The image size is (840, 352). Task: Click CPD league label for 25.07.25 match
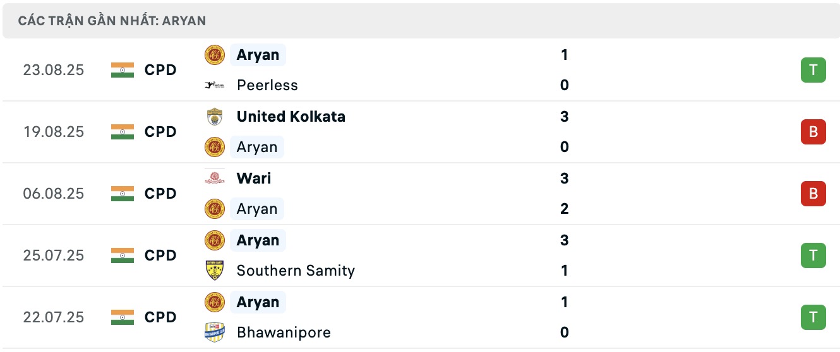coord(160,255)
